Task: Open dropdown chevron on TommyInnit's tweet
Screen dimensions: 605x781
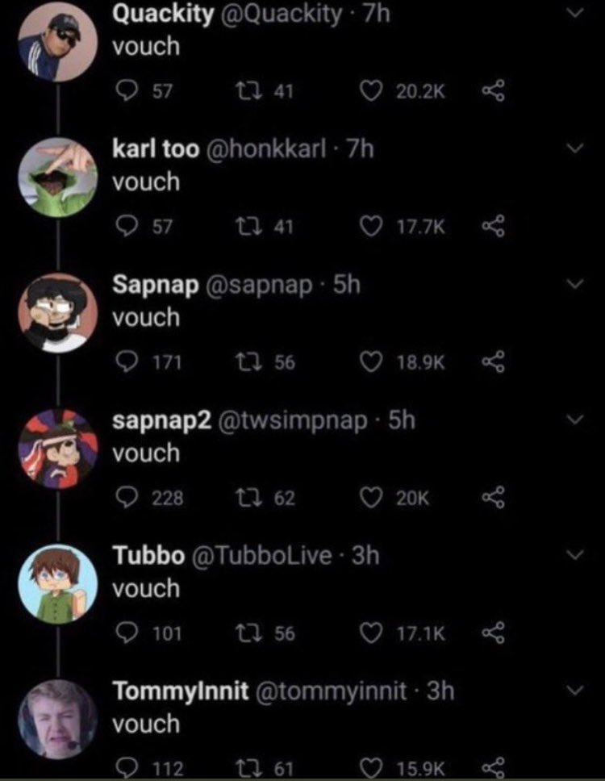Action: click(x=575, y=691)
